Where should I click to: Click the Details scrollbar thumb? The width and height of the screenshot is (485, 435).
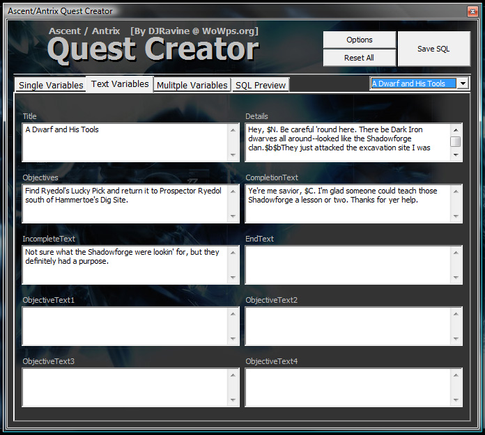click(456, 141)
